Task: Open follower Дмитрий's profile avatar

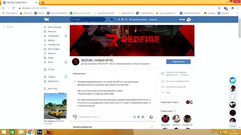Action: click(165, 119)
